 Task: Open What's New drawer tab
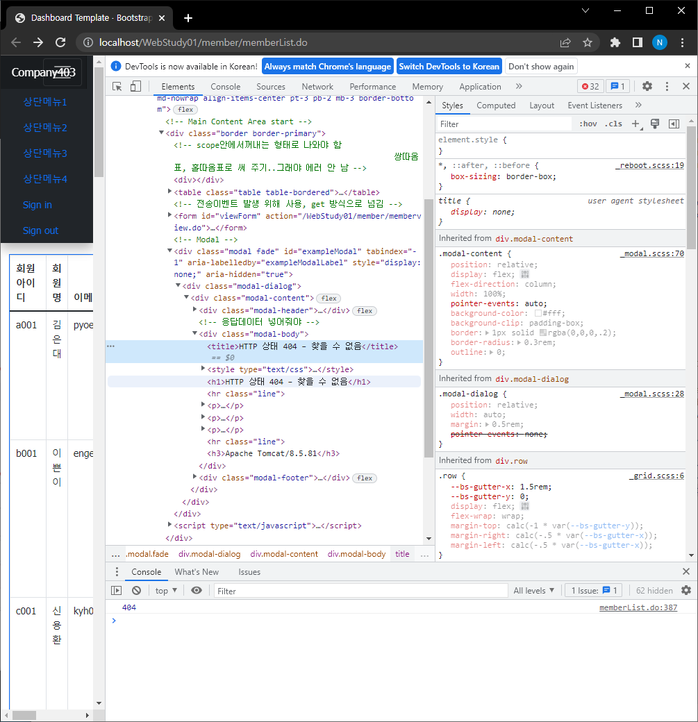pyautogui.click(x=197, y=571)
